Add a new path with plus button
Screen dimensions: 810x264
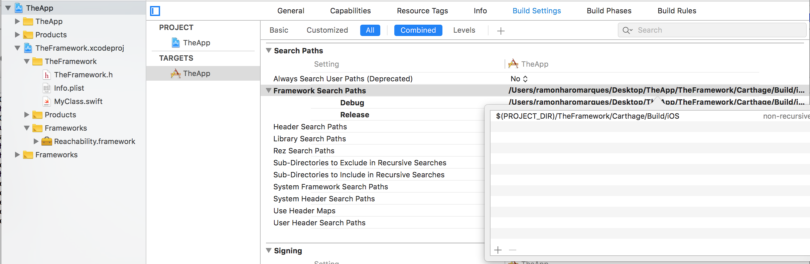[498, 250]
